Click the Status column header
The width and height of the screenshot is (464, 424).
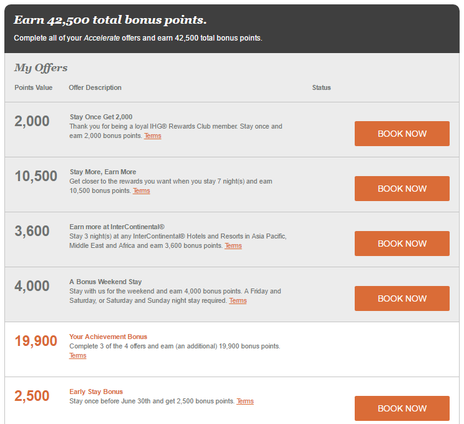click(322, 87)
